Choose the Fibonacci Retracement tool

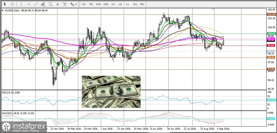50,4
